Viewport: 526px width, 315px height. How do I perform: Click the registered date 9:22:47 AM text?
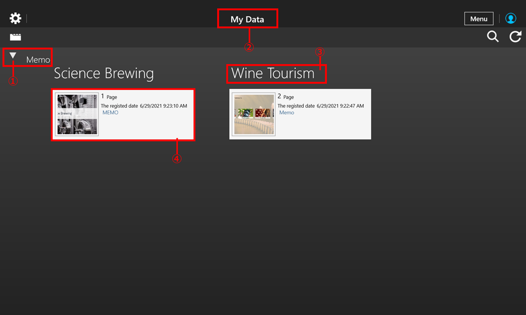[320, 106]
